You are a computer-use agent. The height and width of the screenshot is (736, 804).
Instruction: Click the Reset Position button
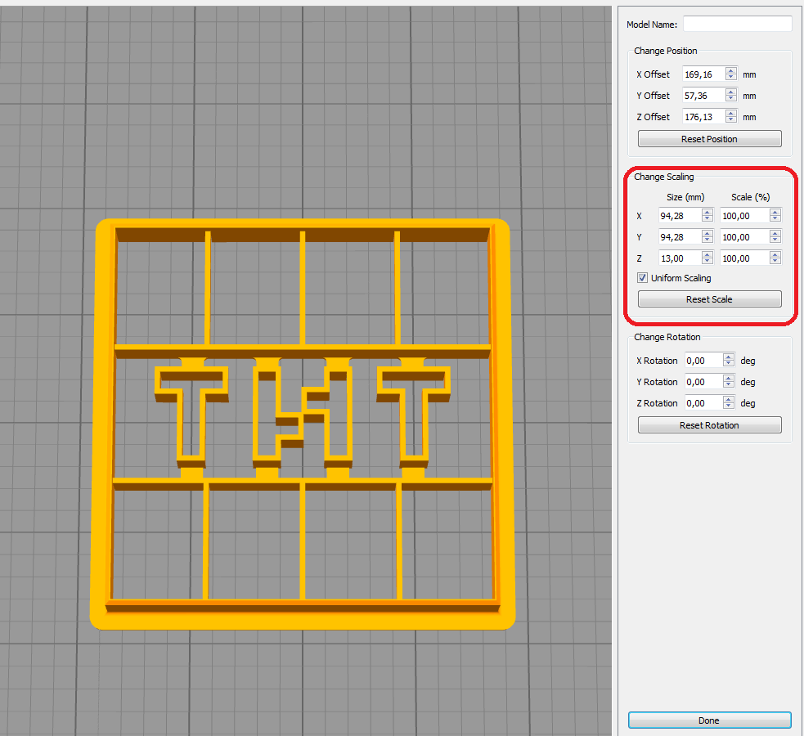709,139
